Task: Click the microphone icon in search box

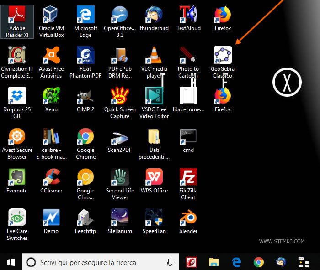Action: [170, 262]
